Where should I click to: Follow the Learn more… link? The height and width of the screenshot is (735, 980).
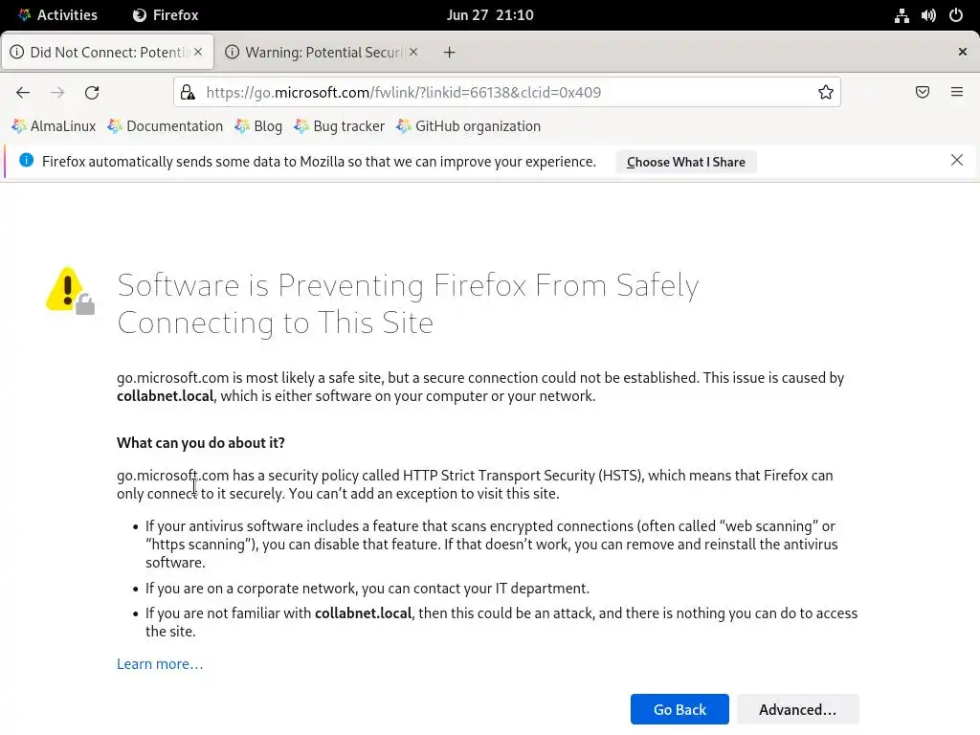click(x=160, y=664)
